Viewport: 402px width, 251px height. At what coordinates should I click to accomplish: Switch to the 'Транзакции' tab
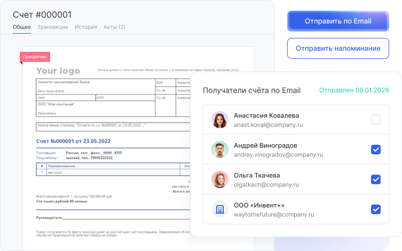52,27
